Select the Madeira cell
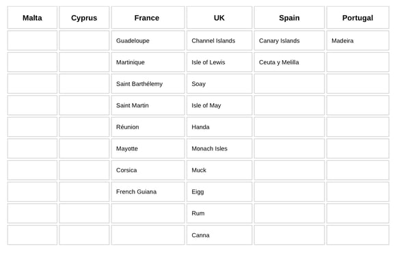This screenshot has width=395, height=255. click(x=357, y=40)
